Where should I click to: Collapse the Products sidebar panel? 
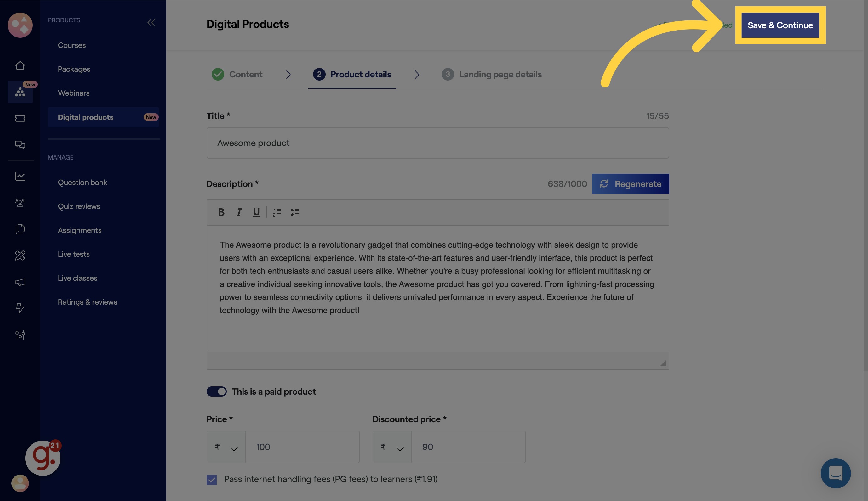click(x=151, y=23)
